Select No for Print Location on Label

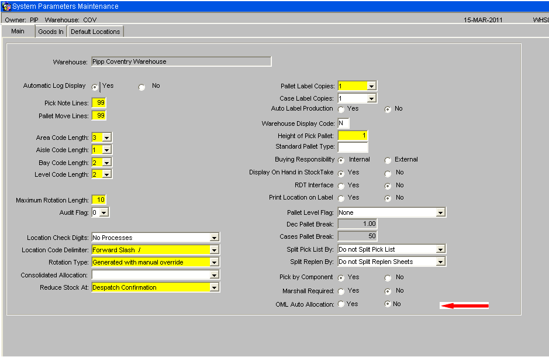click(x=388, y=198)
